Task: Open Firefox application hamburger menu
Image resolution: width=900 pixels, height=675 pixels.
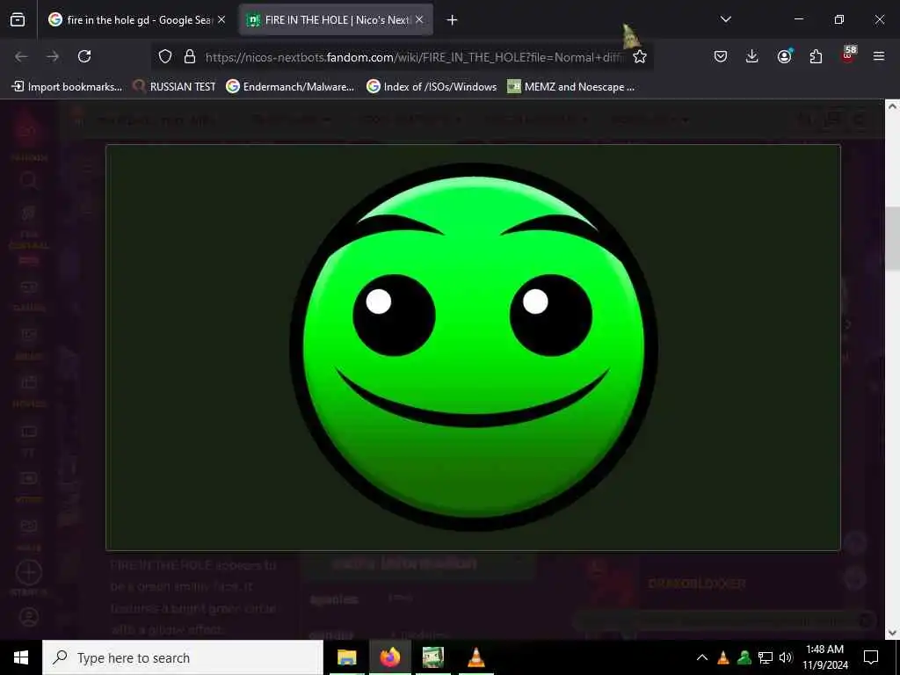Action: click(879, 56)
